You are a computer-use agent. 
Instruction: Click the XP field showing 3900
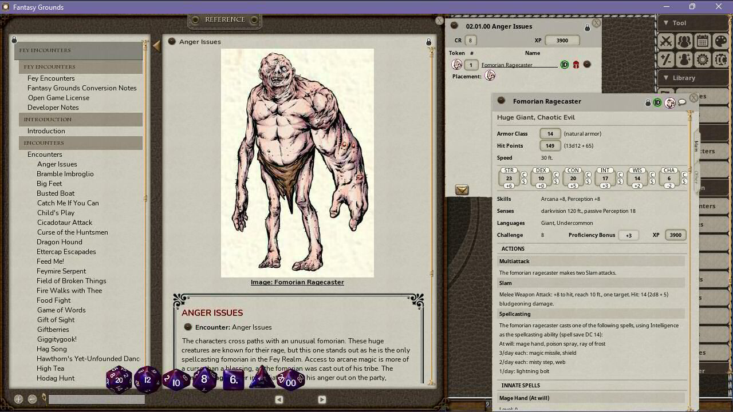562,40
